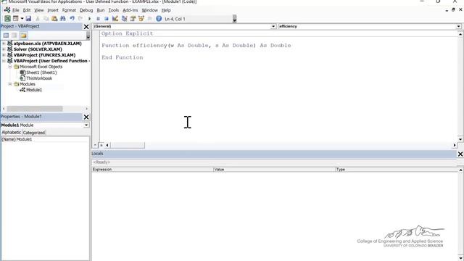Select Sheet1 (Sheet1) in project tree

tap(41, 72)
